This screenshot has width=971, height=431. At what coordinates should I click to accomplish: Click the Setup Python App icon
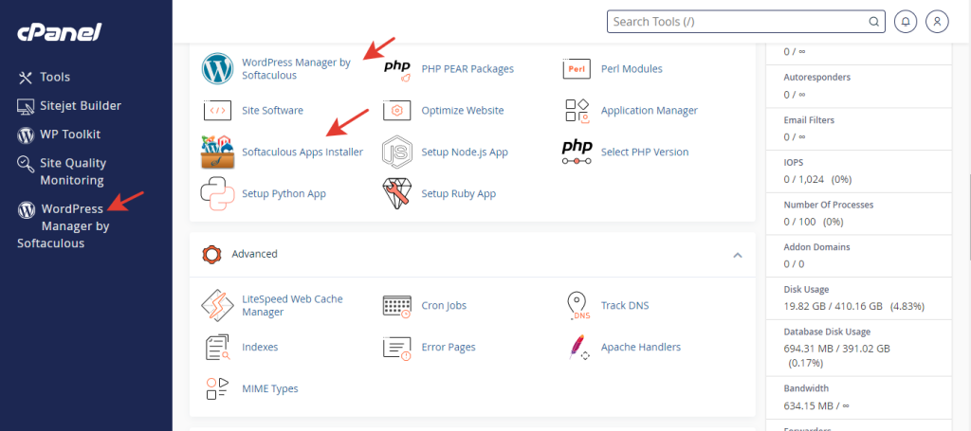tap(217, 193)
